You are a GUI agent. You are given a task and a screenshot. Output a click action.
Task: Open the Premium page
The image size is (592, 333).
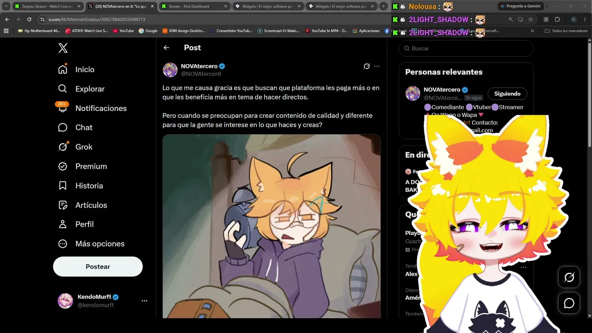tap(82, 166)
